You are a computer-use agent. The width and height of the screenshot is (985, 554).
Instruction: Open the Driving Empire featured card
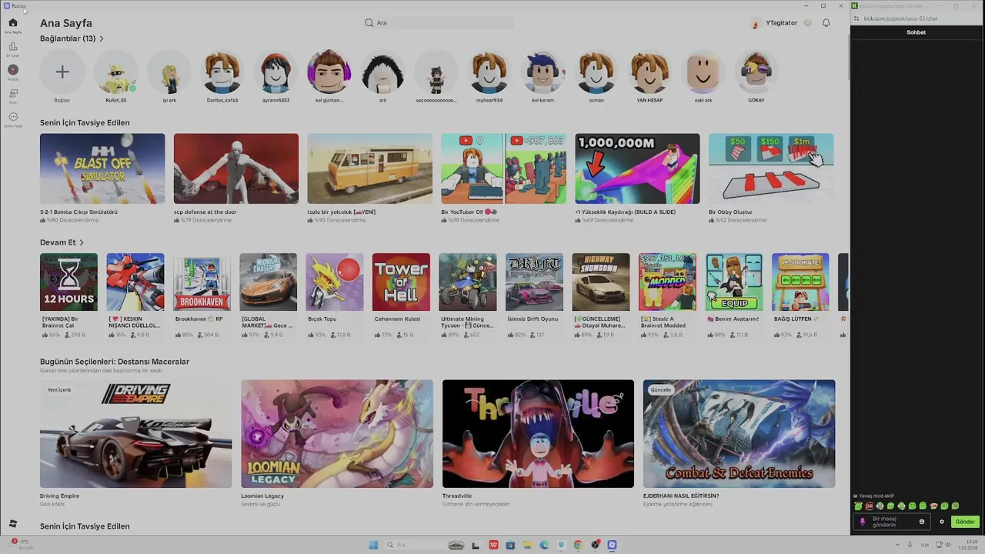[135, 434]
